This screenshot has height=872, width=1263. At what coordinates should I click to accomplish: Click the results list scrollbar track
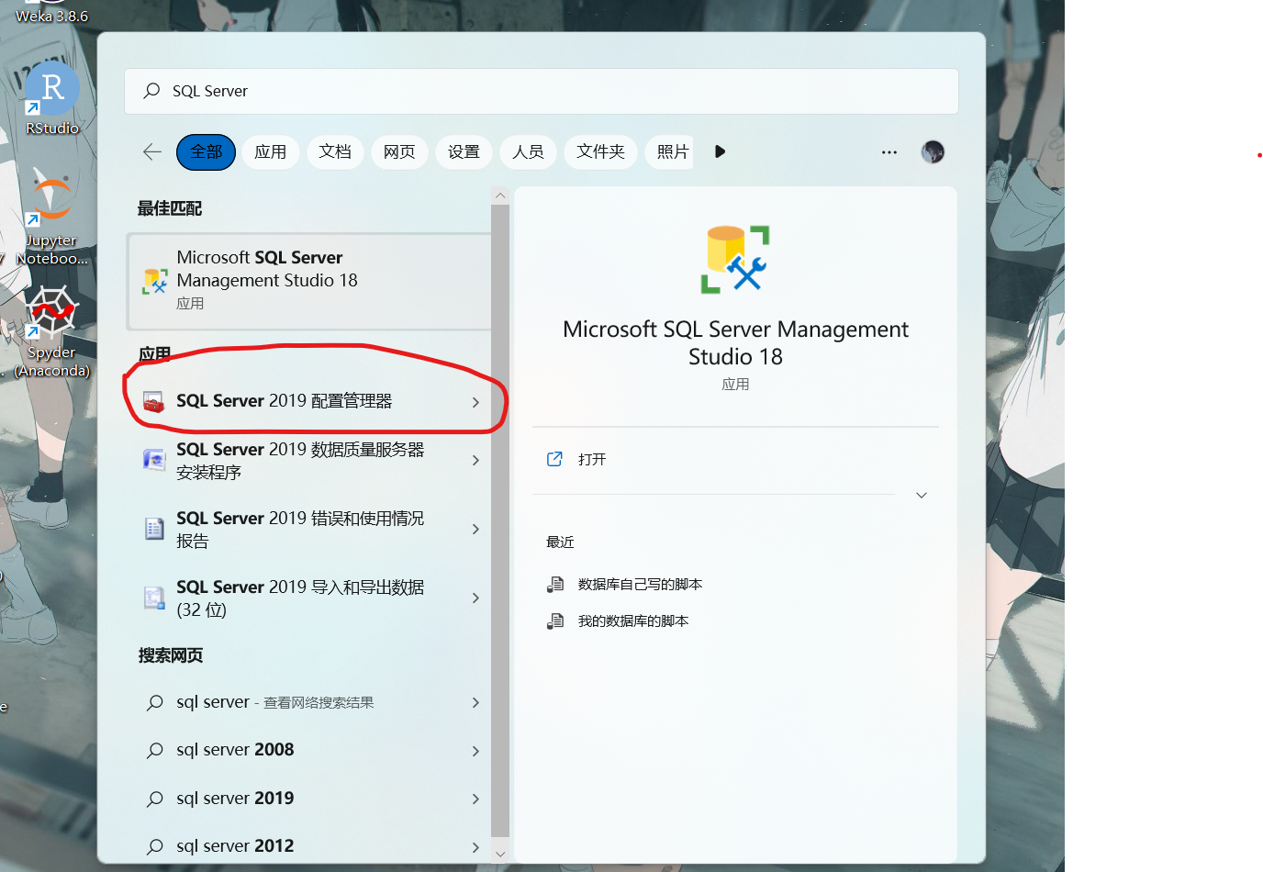(500, 520)
